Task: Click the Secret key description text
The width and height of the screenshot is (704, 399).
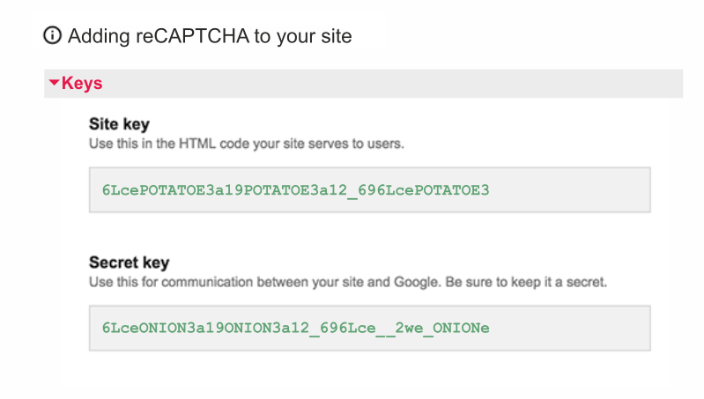Action: pyautogui.click(x=264, y=282)
